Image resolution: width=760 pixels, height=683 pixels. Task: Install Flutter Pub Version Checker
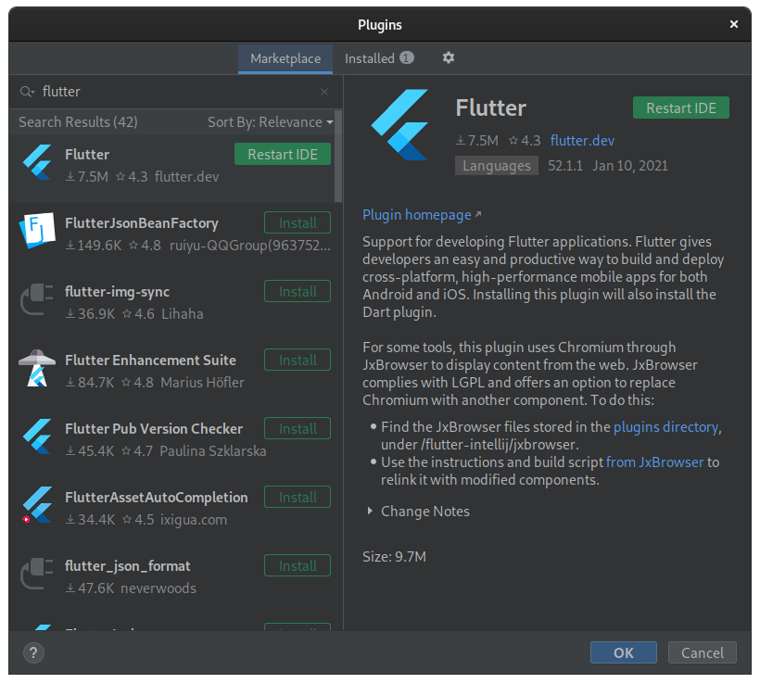tap(298, 428)
